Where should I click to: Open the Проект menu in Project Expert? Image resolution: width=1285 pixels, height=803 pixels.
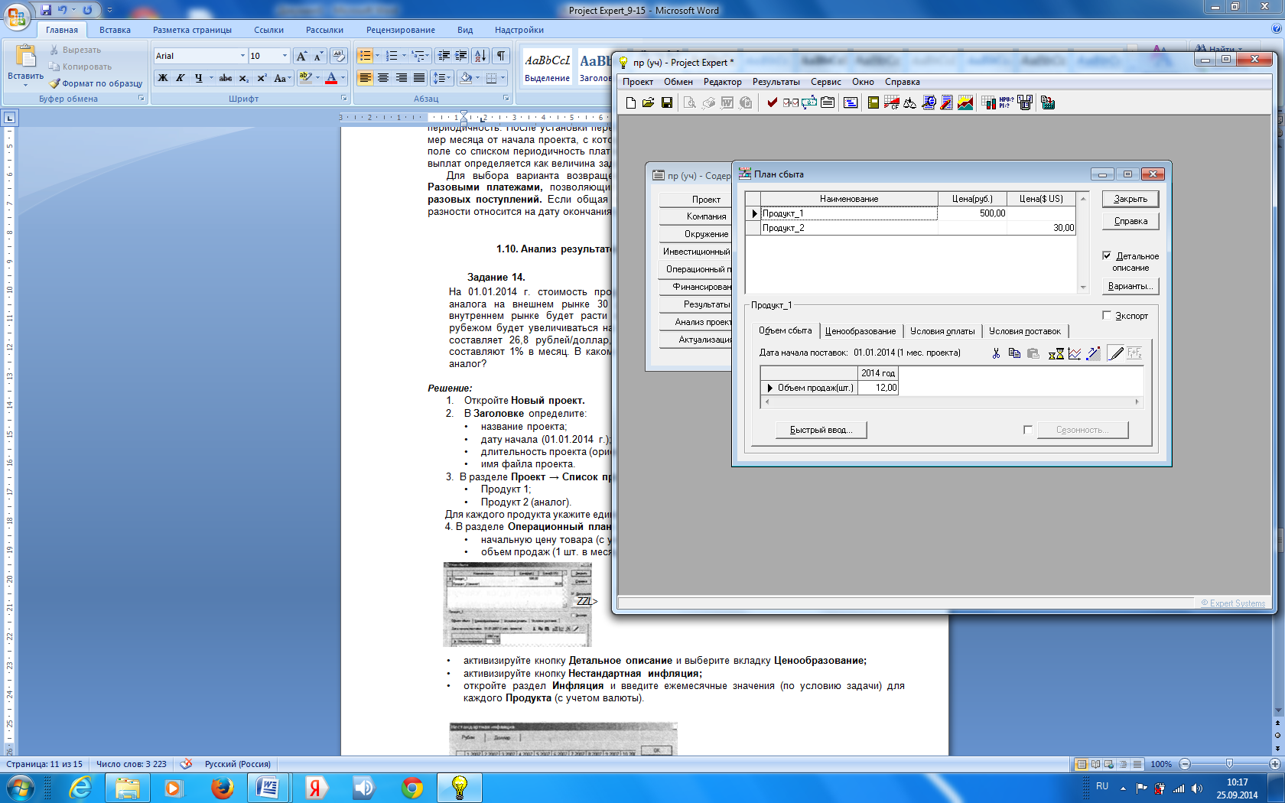pyautogui.click(x=637, y=82)
